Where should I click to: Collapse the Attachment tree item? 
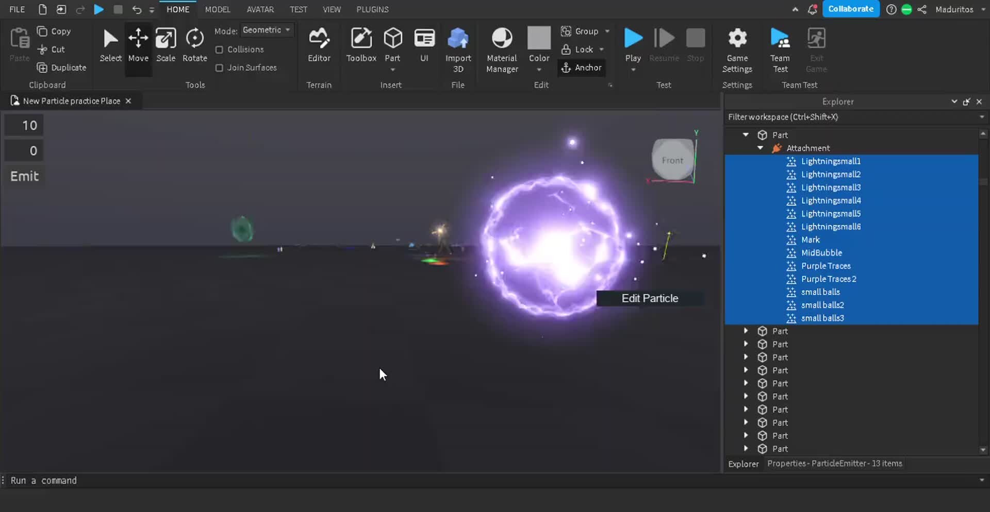coord(761,148)
